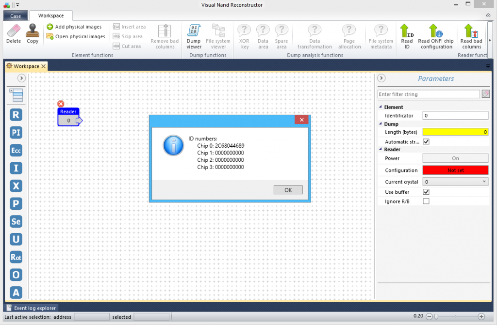Clear the parameter filter with eraser icon

point(485,94)
